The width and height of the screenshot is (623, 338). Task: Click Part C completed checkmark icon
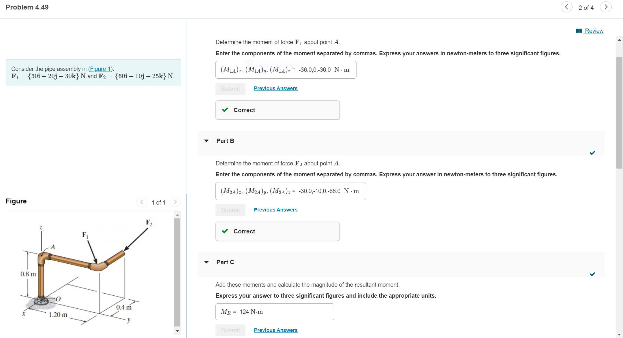pyautogui.click(x=592, y=274)
